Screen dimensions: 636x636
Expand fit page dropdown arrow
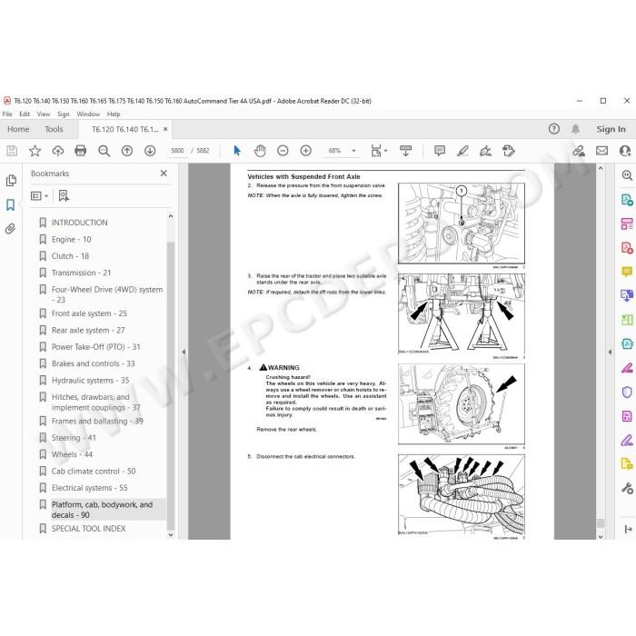pyautogui.click(x=385, y=151)
